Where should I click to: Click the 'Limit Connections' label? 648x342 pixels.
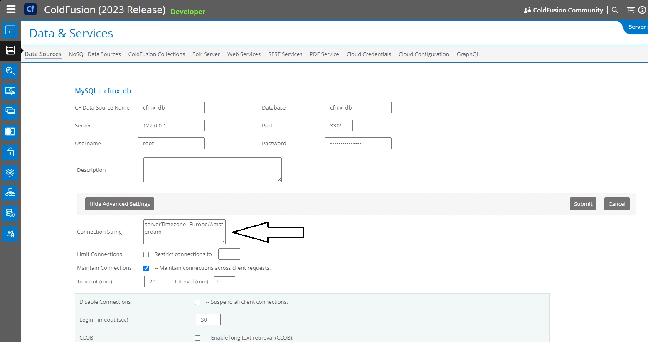99,254
